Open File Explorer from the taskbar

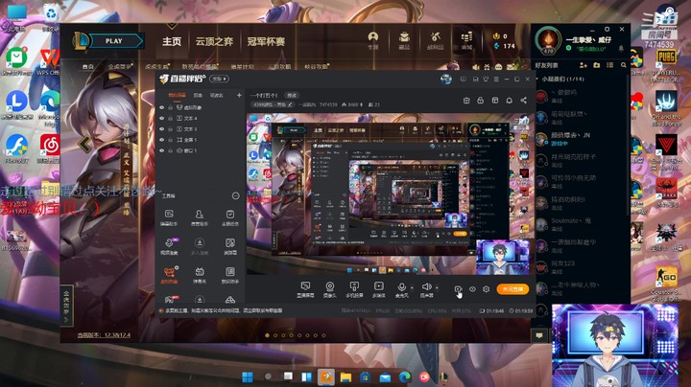tap(345, 376)
